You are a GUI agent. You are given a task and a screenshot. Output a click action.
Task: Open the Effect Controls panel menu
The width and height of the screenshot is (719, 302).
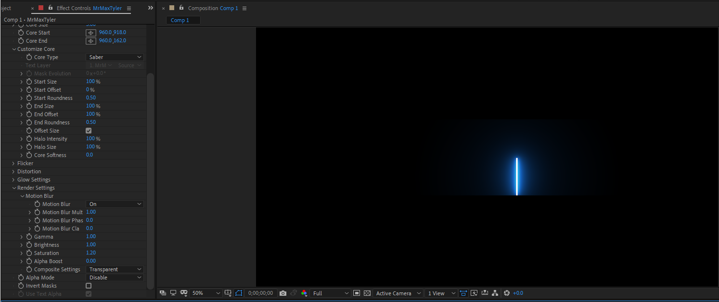pyautogui.click(x=128, y=8)
